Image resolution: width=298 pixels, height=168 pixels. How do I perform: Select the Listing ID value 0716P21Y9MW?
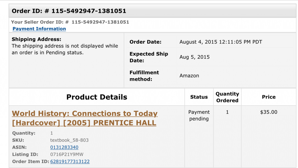click(x=67, y=154)
